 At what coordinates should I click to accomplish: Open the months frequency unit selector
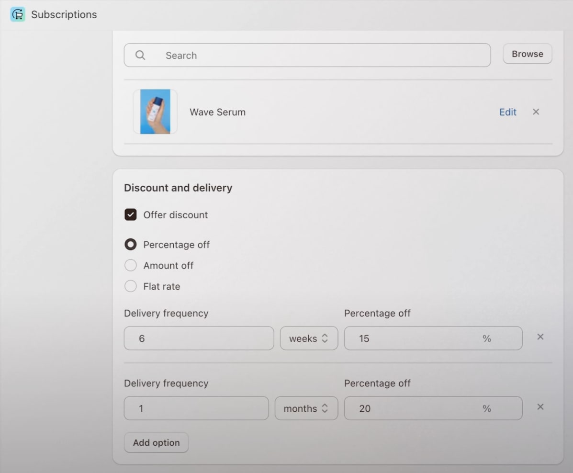pyautogui.click(x=306, y=408)
